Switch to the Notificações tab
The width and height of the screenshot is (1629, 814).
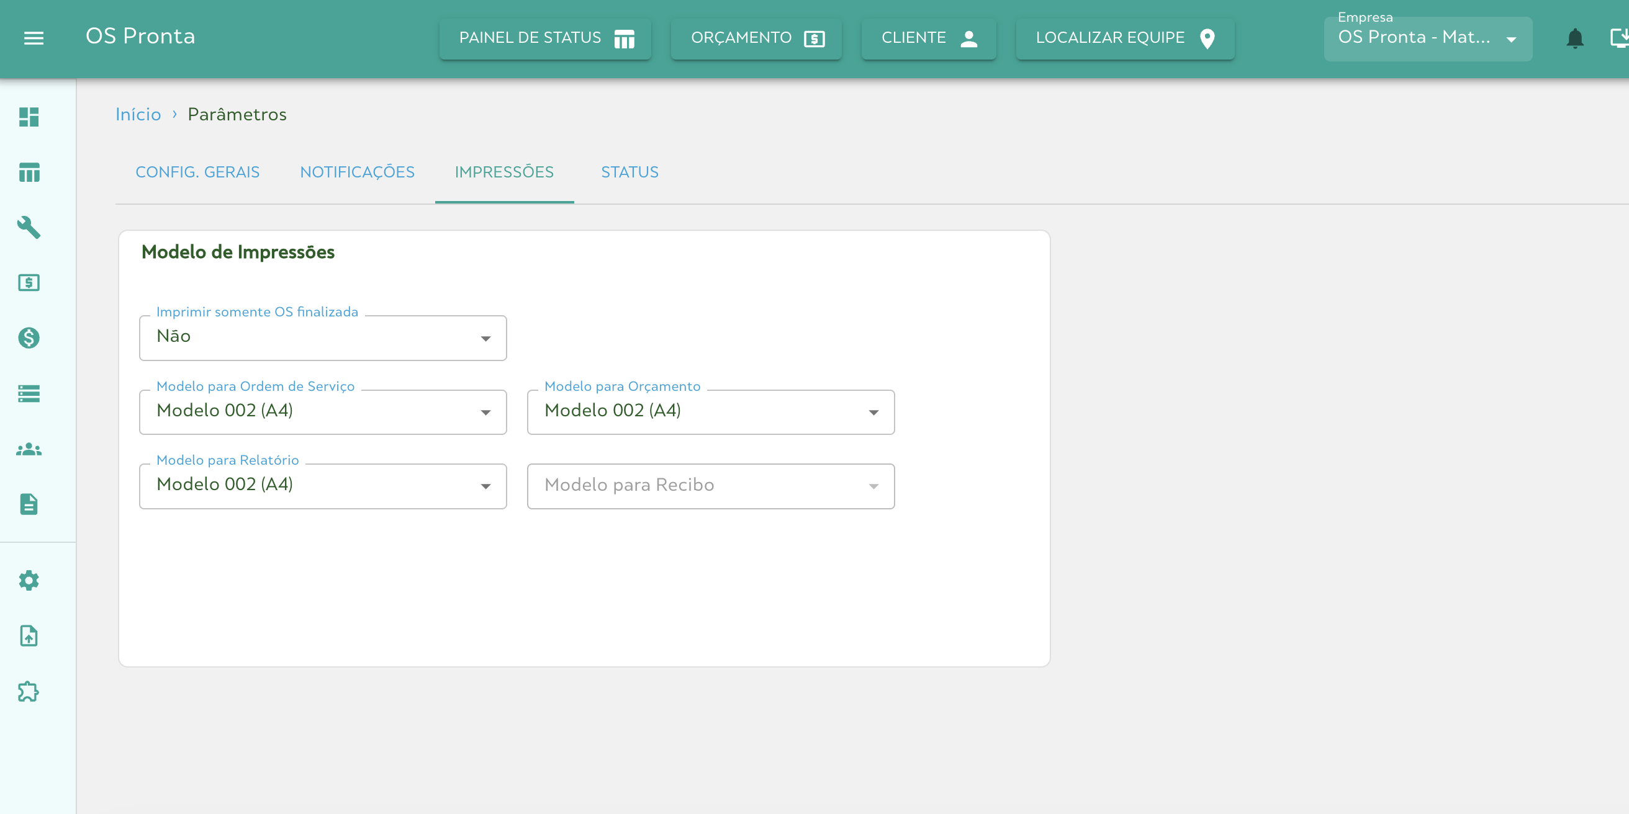(x=358, y=172)
